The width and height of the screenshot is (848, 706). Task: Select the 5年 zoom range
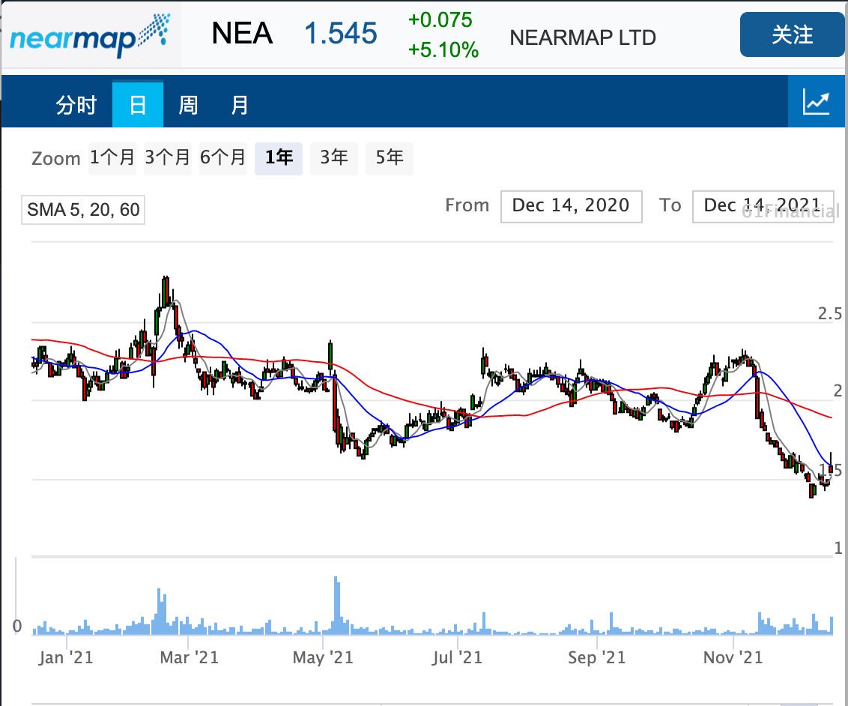pyautogui.click(x=390, y=158)
